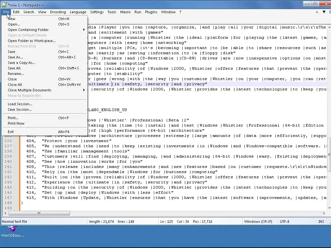Click length : 21,674 status text
331x248 pixels.
click(x=101, y=222)
